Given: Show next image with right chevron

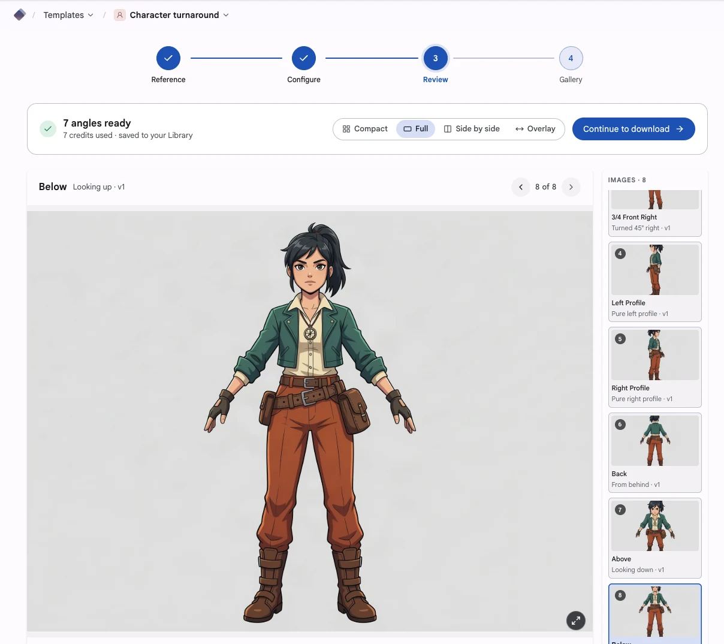Looking at the screenshot, I should [571, 187].
